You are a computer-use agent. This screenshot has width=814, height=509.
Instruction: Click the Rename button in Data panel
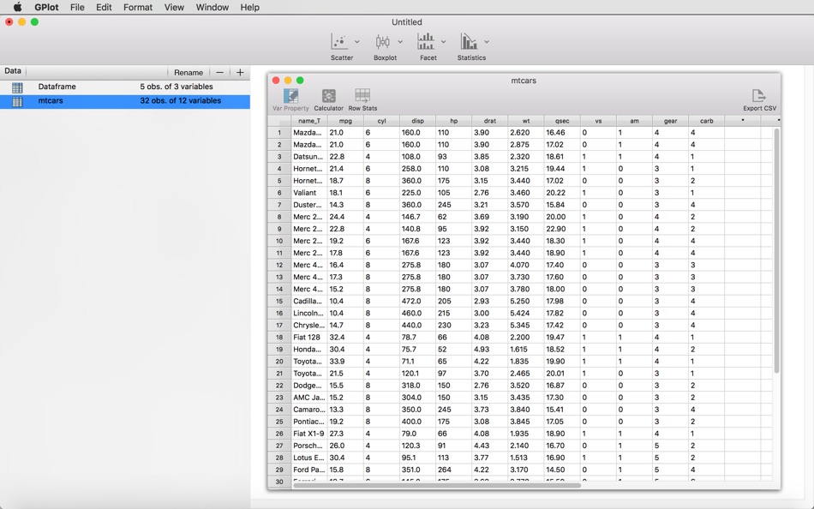pyautogui.click(x=189, y=73)
